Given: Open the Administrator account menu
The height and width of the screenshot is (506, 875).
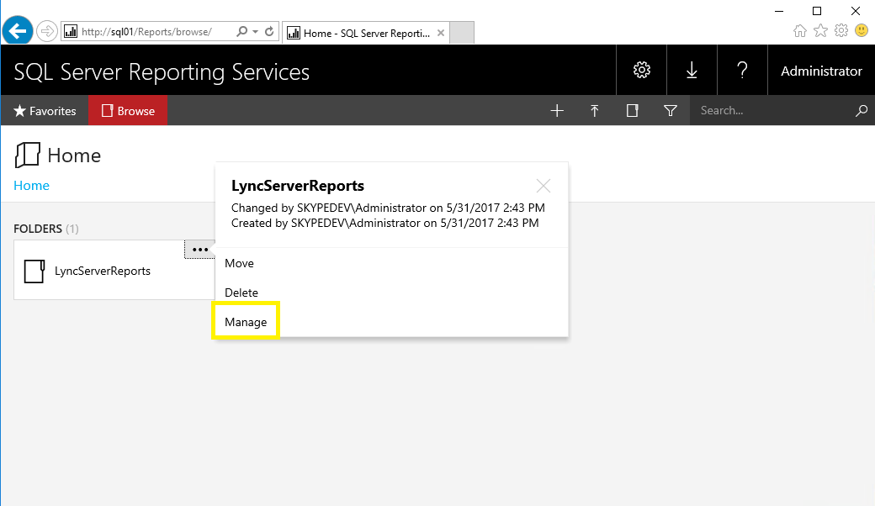Looking at the screenshot, I should 821,71.
